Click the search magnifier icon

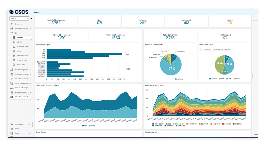tap(28, 18)
